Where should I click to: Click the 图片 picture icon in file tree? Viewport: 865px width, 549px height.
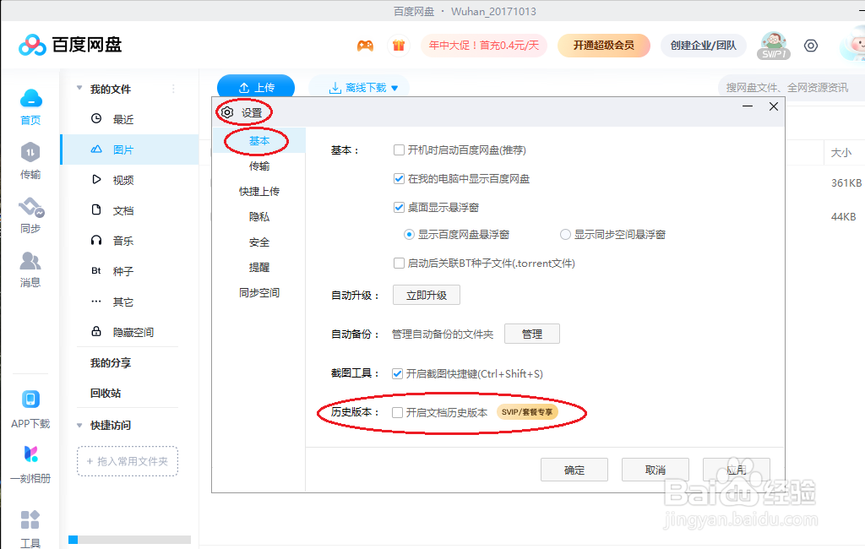click(96, 149)
